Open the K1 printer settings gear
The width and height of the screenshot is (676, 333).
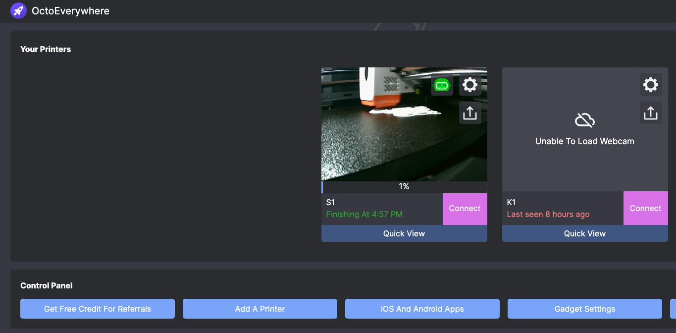[x=650, y=85]
